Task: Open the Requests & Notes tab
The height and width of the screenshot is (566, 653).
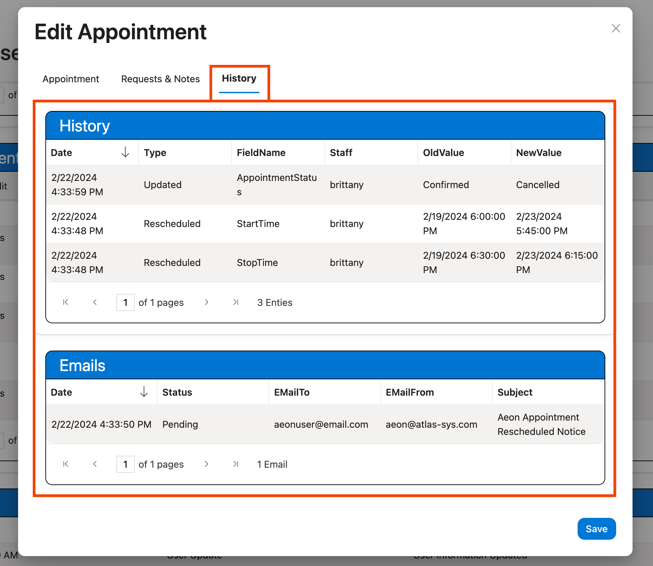Action: (x=160, y=79)
